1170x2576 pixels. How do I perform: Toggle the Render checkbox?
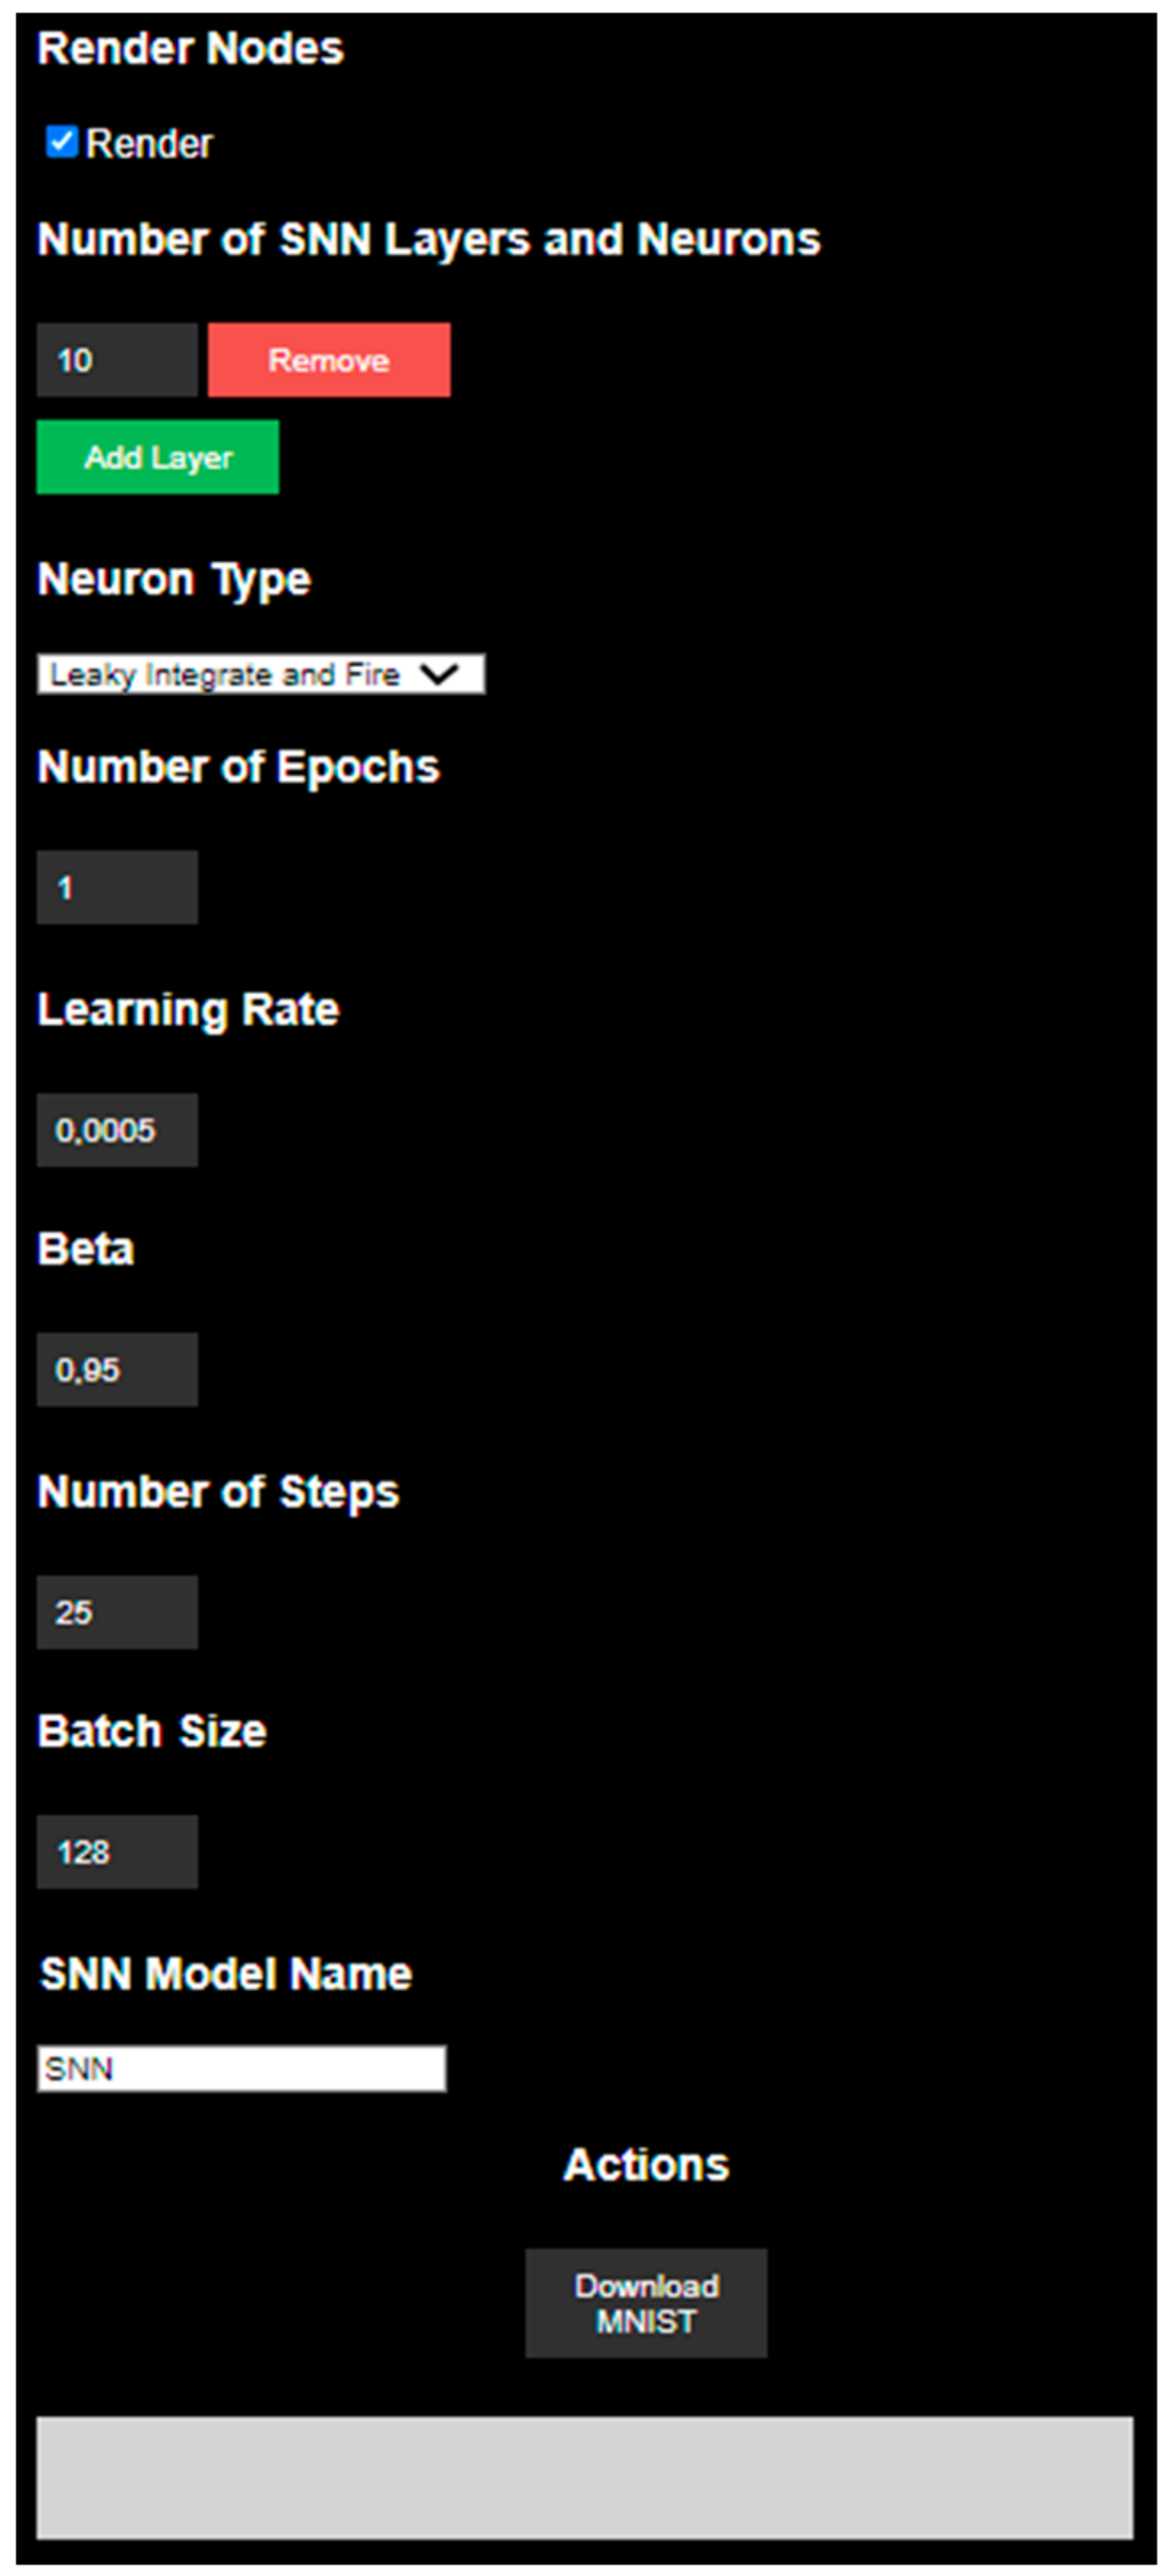pyautogui.click(x=61, y=142)
